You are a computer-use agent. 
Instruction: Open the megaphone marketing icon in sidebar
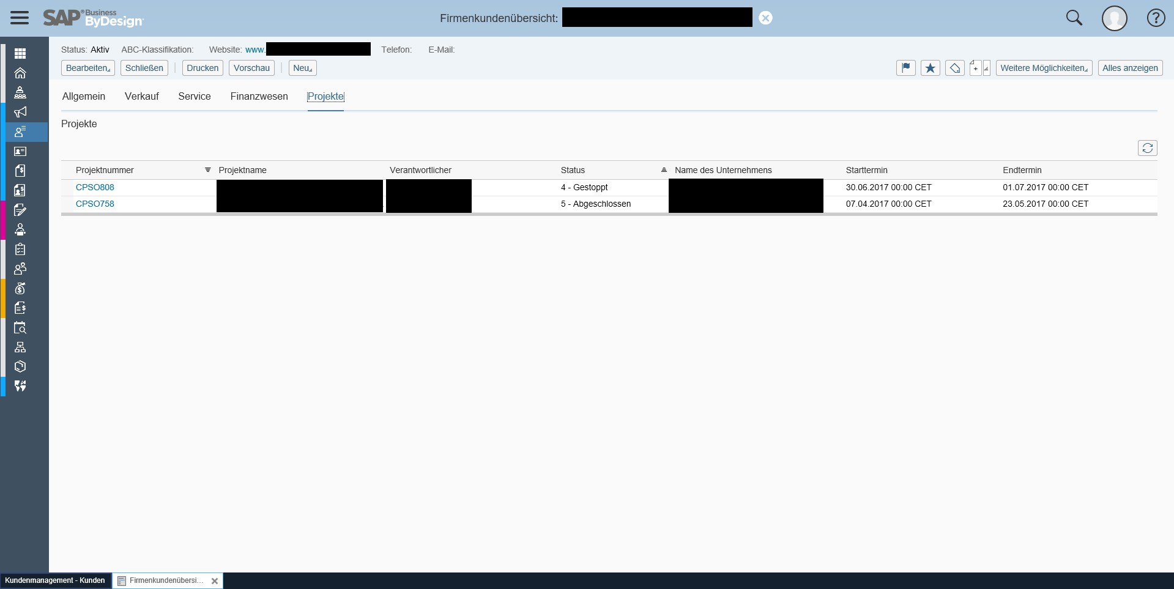pos(20,112)
